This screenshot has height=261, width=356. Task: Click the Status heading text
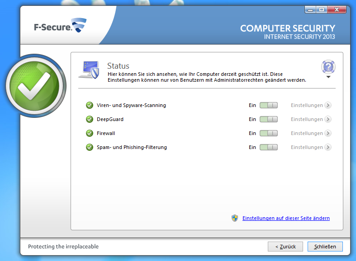[118, 66]
